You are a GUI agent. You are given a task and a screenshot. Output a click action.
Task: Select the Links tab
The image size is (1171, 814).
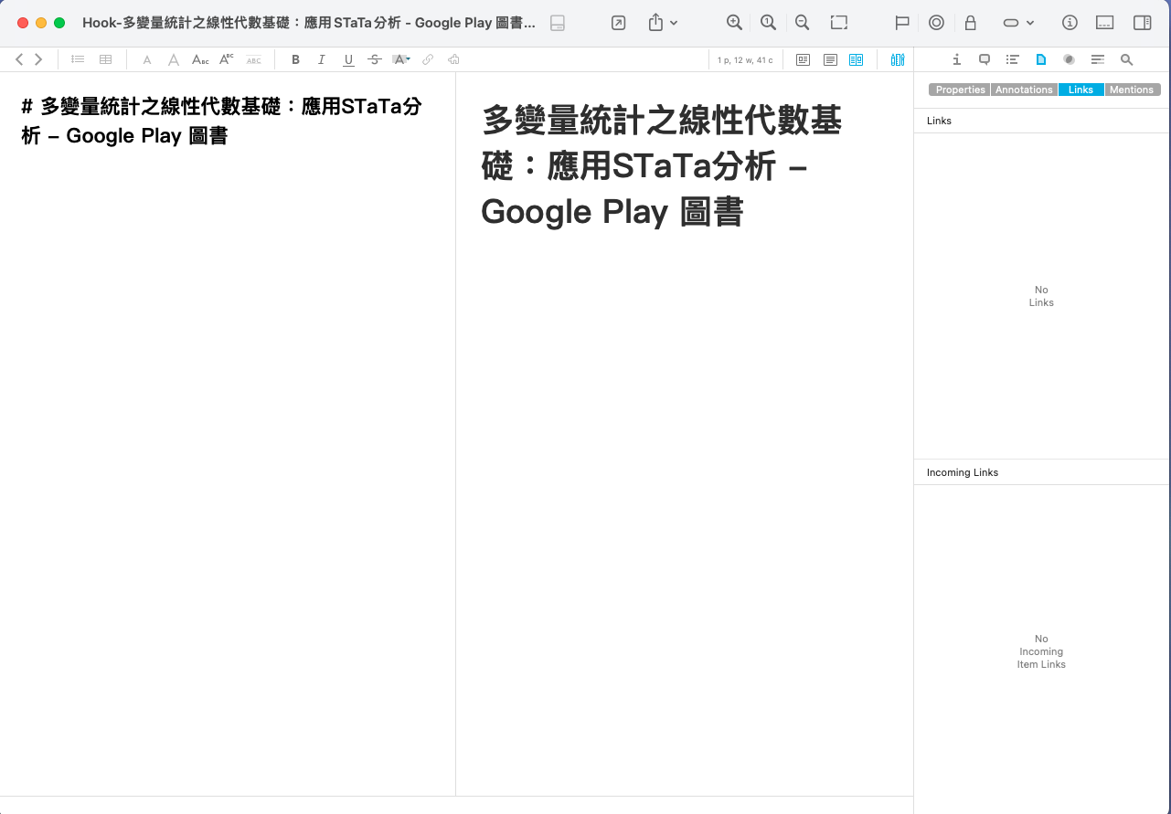pyautogui.click(x=1081, y=90)
